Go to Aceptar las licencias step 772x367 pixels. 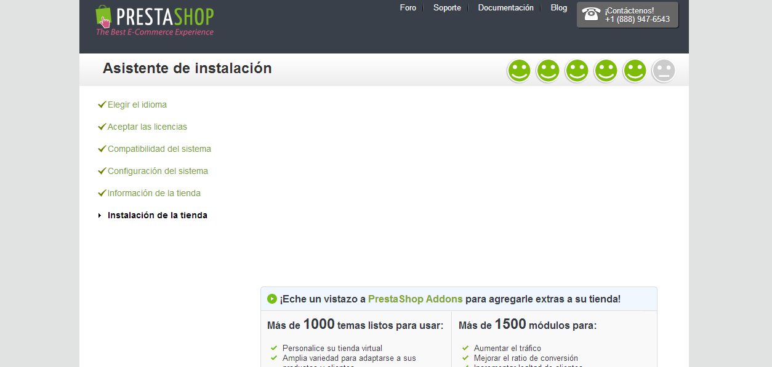coord(147,127)
